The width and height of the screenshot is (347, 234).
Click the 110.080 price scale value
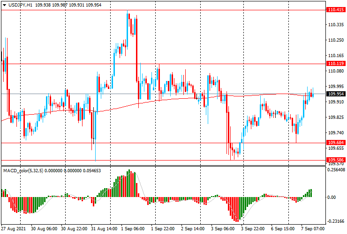(336, 71)
